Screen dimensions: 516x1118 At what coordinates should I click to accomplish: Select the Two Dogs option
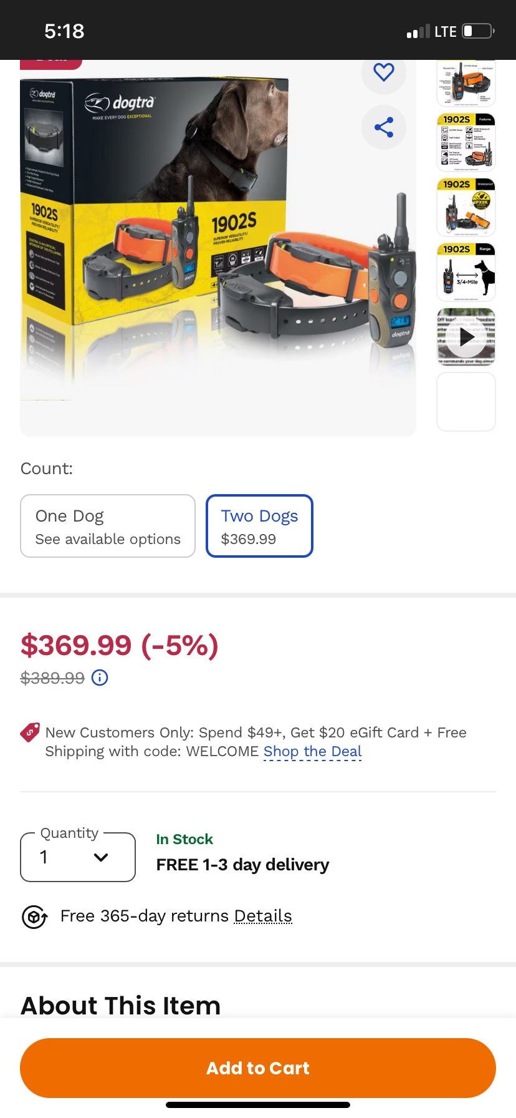[259, 526]
